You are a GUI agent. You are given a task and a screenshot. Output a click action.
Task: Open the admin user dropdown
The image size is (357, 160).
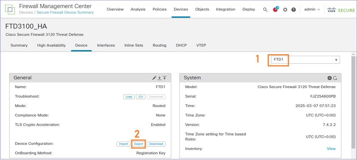coord(312,10)
